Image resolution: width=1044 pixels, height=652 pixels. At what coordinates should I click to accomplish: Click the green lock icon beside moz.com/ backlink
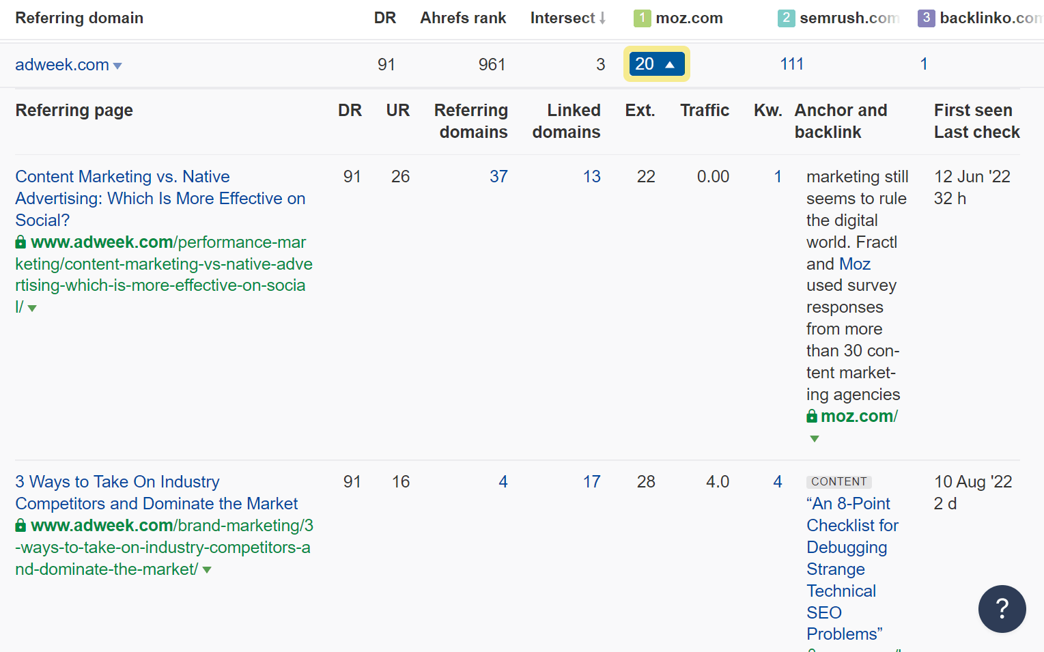coord(812,416)
